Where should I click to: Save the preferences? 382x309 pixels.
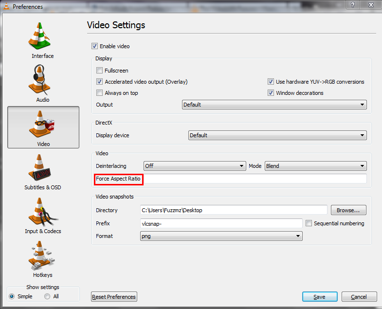(320, 297)
